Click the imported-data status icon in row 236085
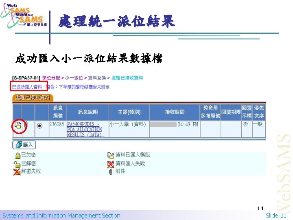293x220 pixels. coord(18,125)
